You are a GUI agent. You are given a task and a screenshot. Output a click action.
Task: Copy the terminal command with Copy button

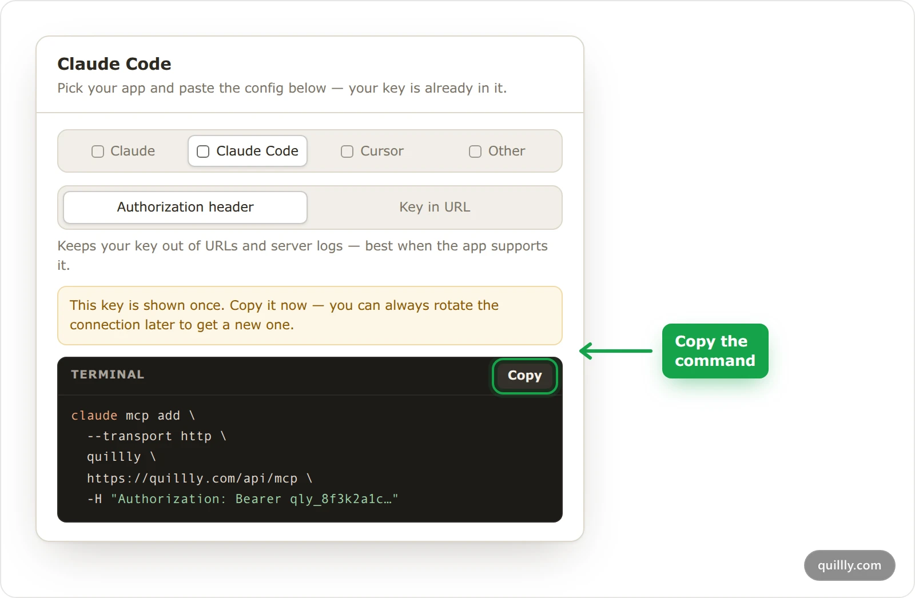(x=524, y=376)
